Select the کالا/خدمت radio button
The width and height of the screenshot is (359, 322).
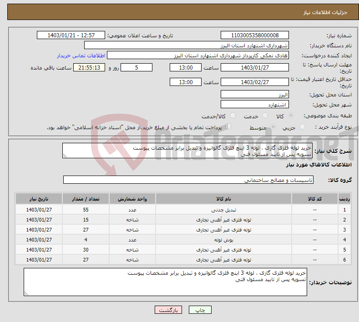pos(233,116)
